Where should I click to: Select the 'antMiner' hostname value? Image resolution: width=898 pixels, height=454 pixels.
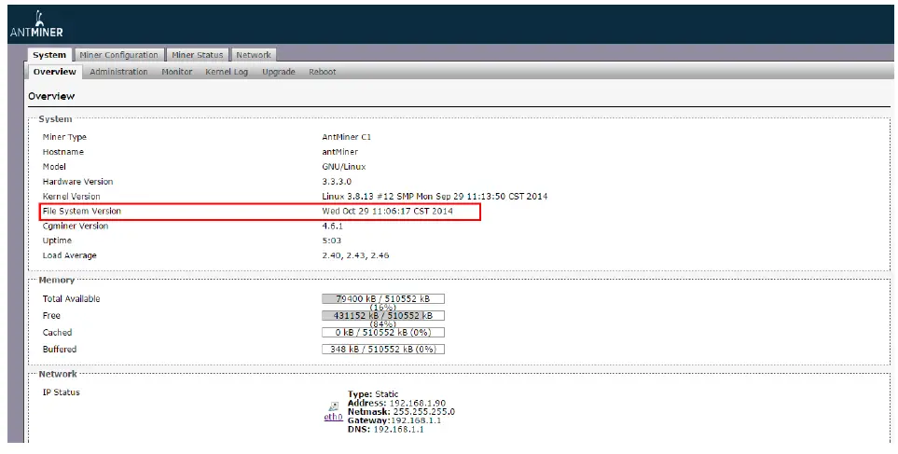click(x=339, y=152)
